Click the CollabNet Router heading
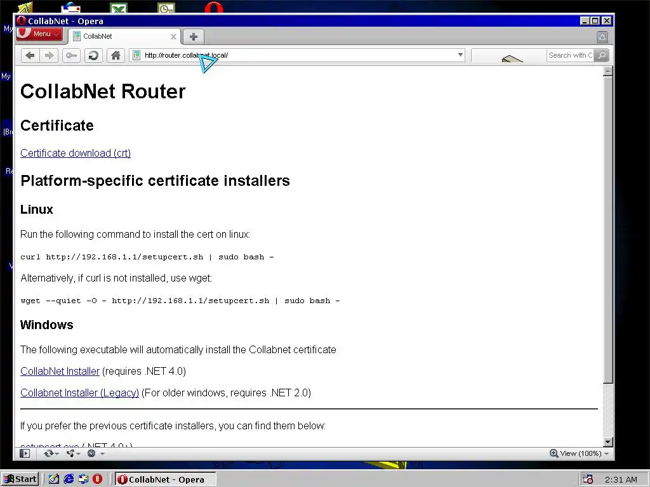Screen dimensions: 650x487 (103, 91)
